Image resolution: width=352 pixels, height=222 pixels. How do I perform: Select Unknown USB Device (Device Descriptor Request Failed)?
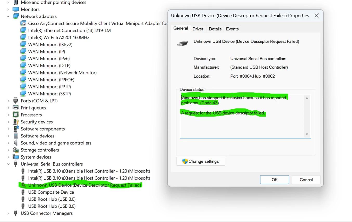click(x=84, y=185)
